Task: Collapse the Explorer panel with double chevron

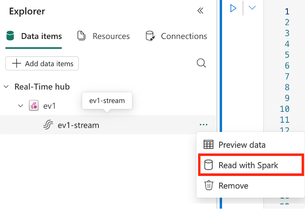Action: (200, 11)
